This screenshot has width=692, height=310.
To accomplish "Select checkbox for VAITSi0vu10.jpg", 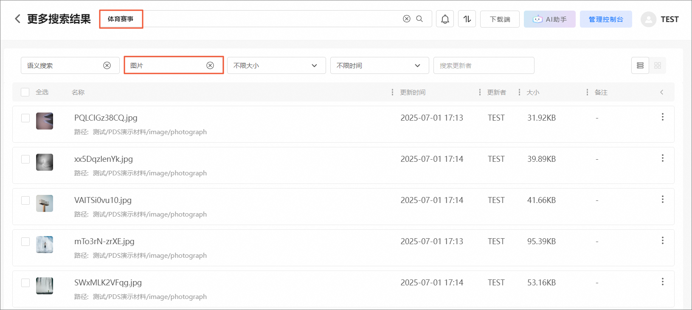I will pyautogui.click(x=25, y=200).
